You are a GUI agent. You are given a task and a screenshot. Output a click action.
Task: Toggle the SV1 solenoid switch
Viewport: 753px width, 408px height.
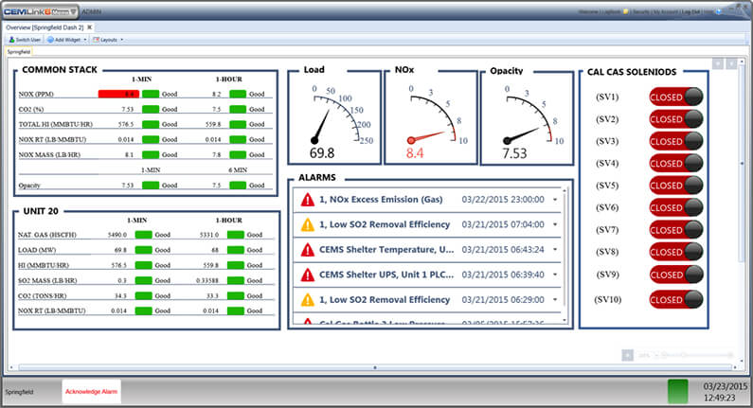[676, 97]
